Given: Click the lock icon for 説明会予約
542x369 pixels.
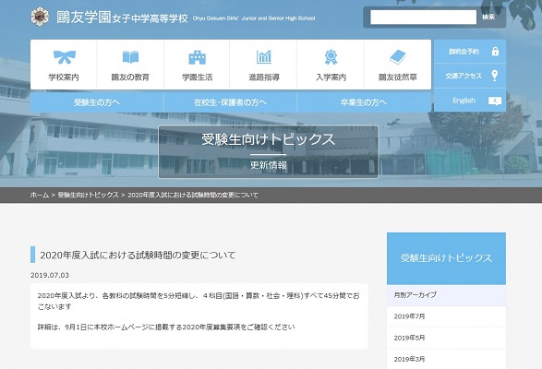Looking at the screenshot, I should [x=495, y=52].
